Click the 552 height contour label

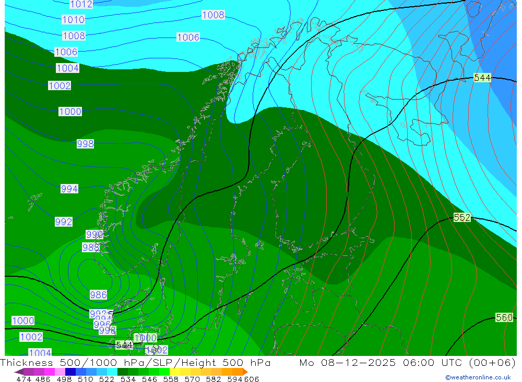[462, 218]
